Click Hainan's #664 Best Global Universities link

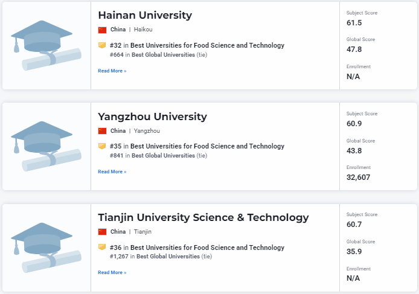pyautogui.click(x=164, y=55)
